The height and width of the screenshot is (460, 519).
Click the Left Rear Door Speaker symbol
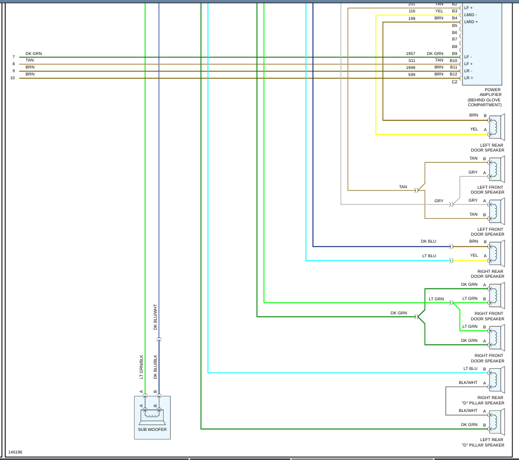[x=496, y=127]
